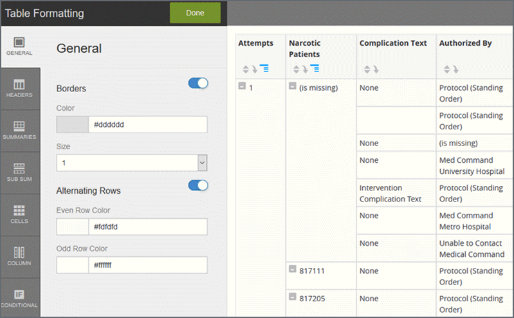Select the General tab
This screenshot has height=318, width=514.
[19, 46]
